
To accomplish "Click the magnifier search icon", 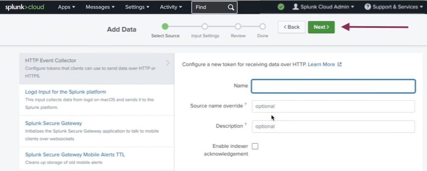I will [231, 7].
